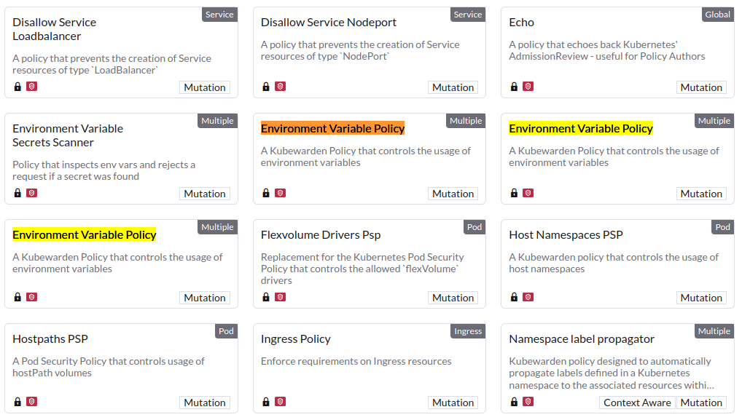
Task: Click the Mutation badge on Hostpaths PSP card
Action: point(205,402)
